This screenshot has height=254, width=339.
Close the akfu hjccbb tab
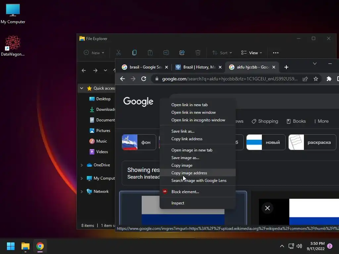274,67
